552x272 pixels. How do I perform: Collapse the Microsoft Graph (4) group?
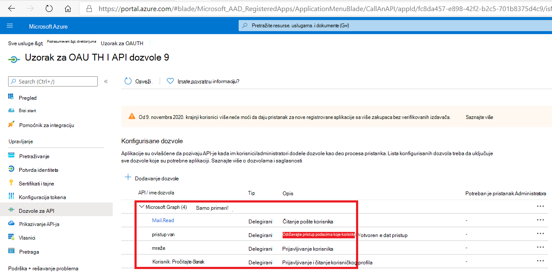pyautogui.click(x=142, y=207)
